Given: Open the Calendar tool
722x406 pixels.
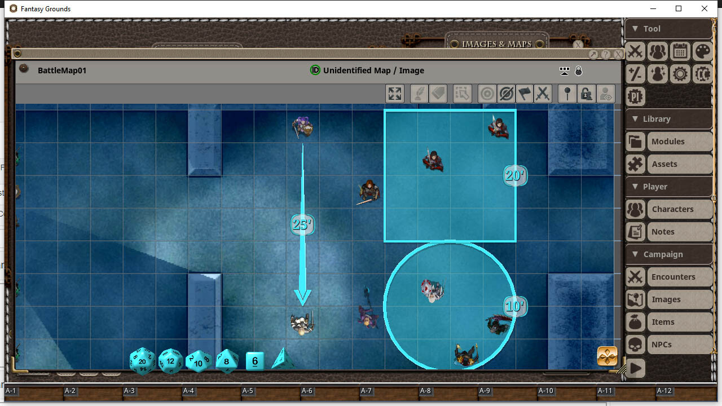Looking at the screenshot, I should pos(680,51).
